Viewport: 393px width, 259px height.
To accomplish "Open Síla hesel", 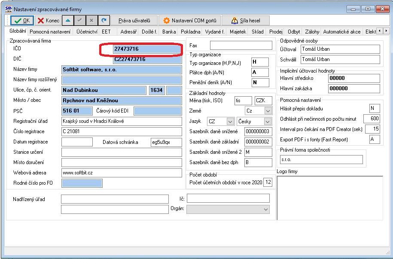I will point(246,21).
